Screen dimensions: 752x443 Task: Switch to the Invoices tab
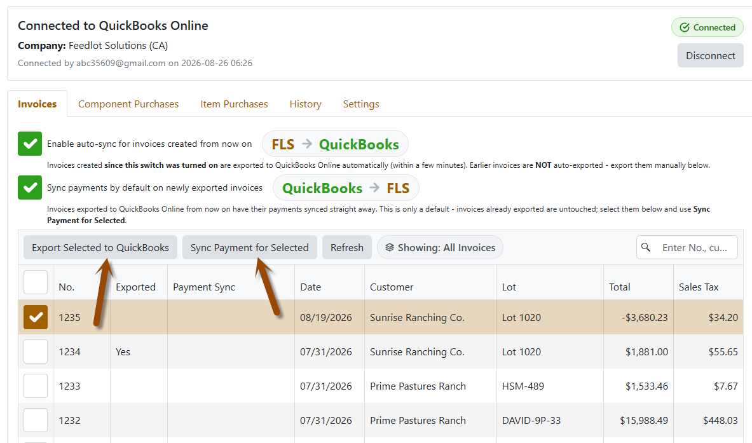pyautogui.click(x=37, y=104)
